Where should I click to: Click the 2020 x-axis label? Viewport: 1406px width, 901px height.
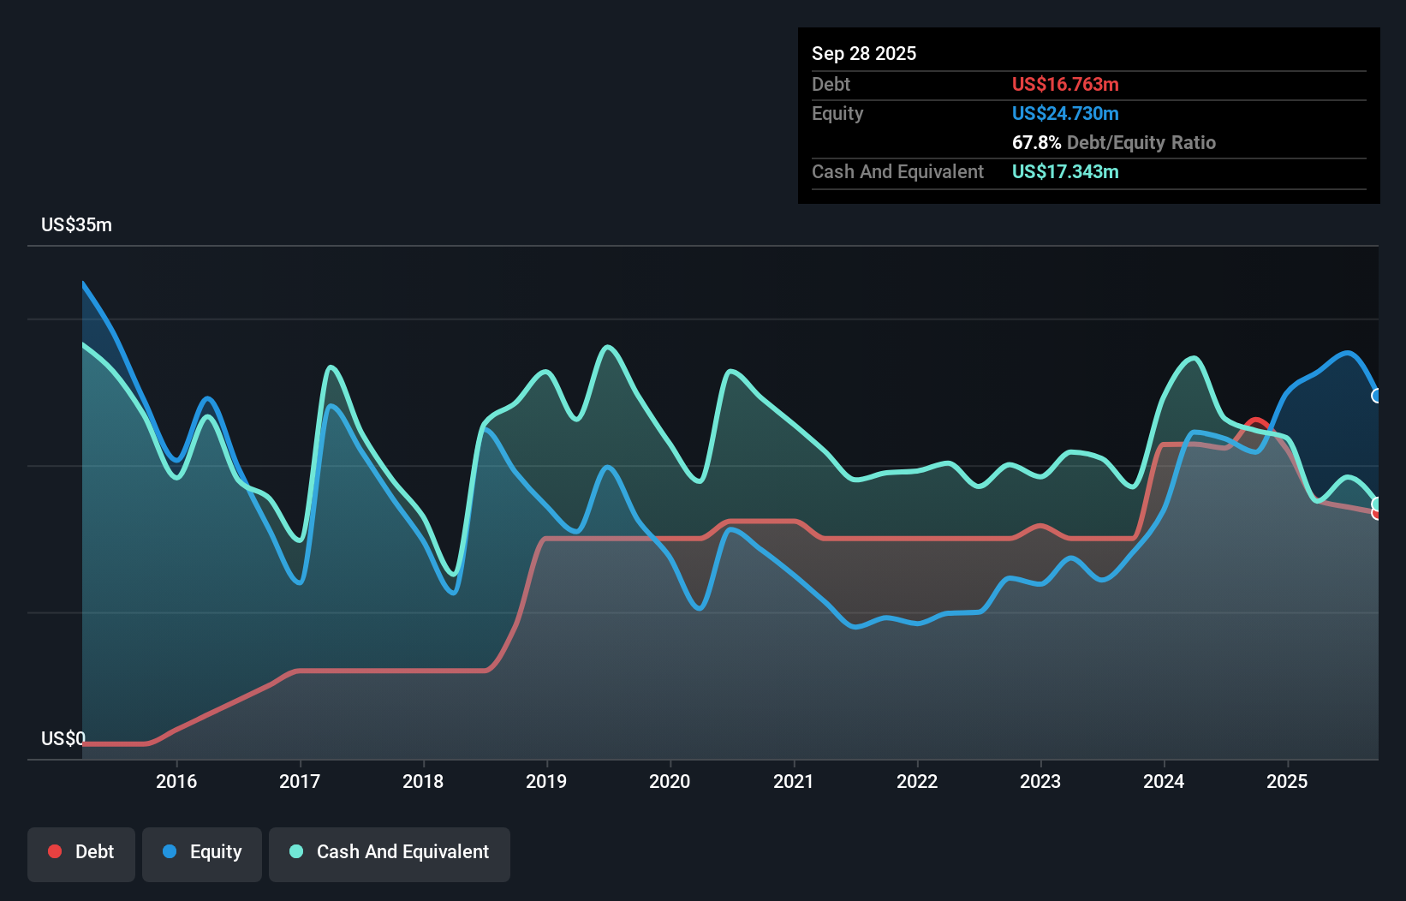[x=670, y=781]
